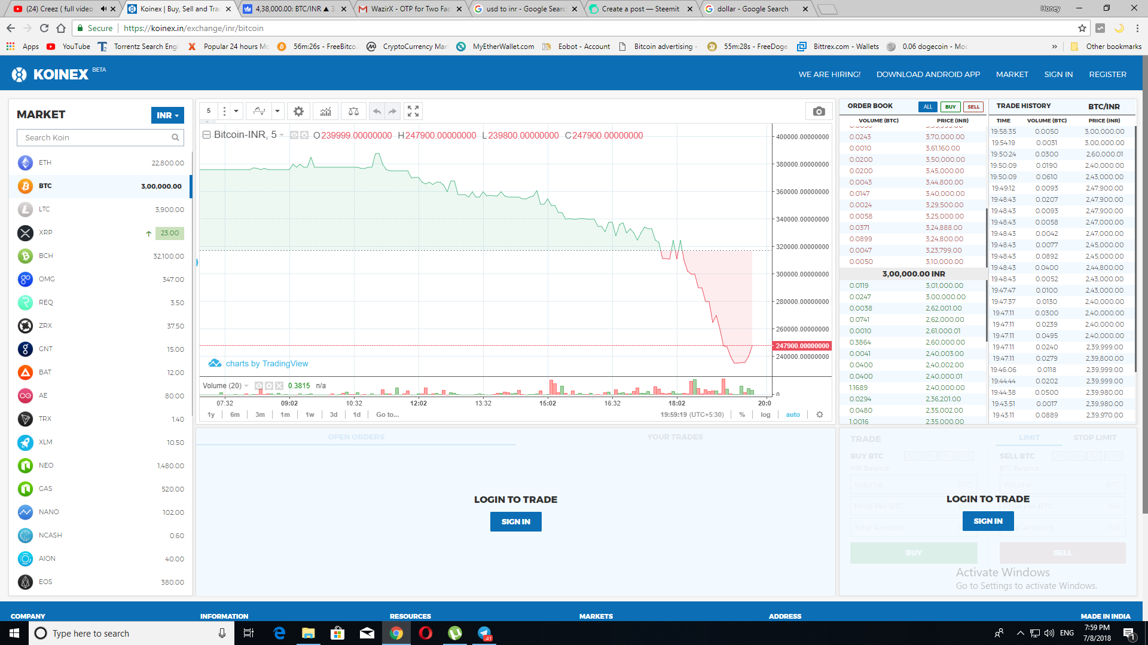Remove the Volume indicator

[x=279, y=386]
